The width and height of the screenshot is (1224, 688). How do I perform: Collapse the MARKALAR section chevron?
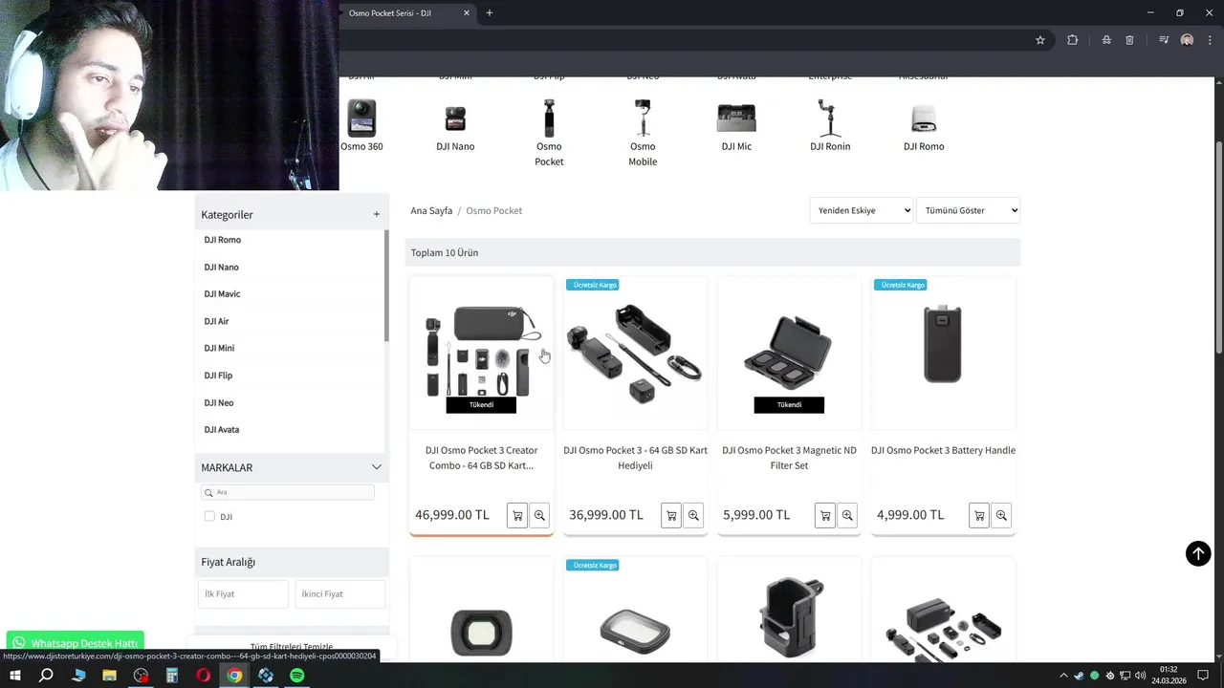click(x=376, y=467)
